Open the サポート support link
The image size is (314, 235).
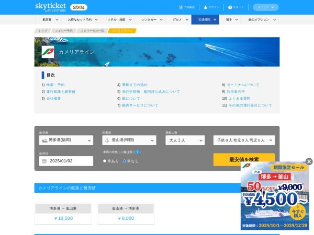pyautogui.click(x=236, y=7)
